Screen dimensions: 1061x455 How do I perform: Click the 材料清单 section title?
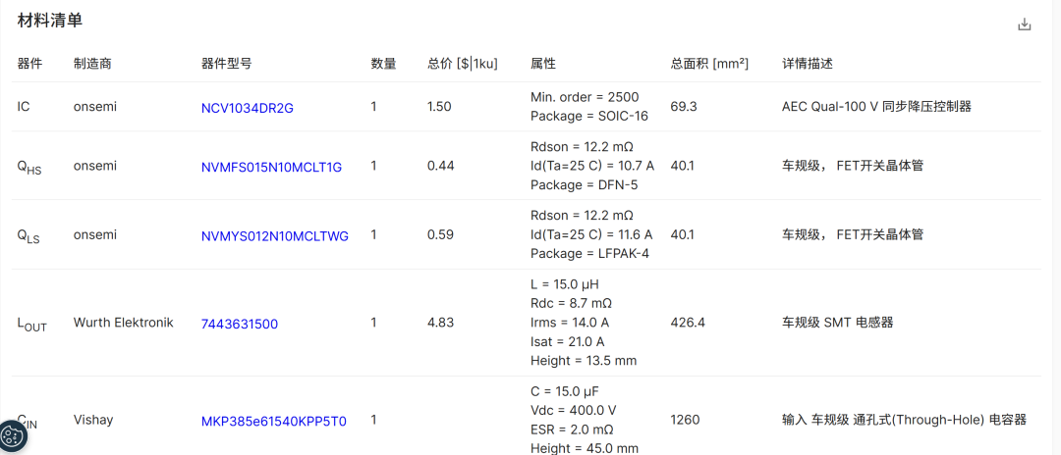coord(50,21)
